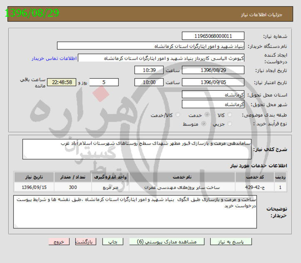Viewport: 301px width, 263px height.
Task: Click service name 'ساخت سایر پروژه‌های مهندسی عمران'
Action: tap(182, 187)
